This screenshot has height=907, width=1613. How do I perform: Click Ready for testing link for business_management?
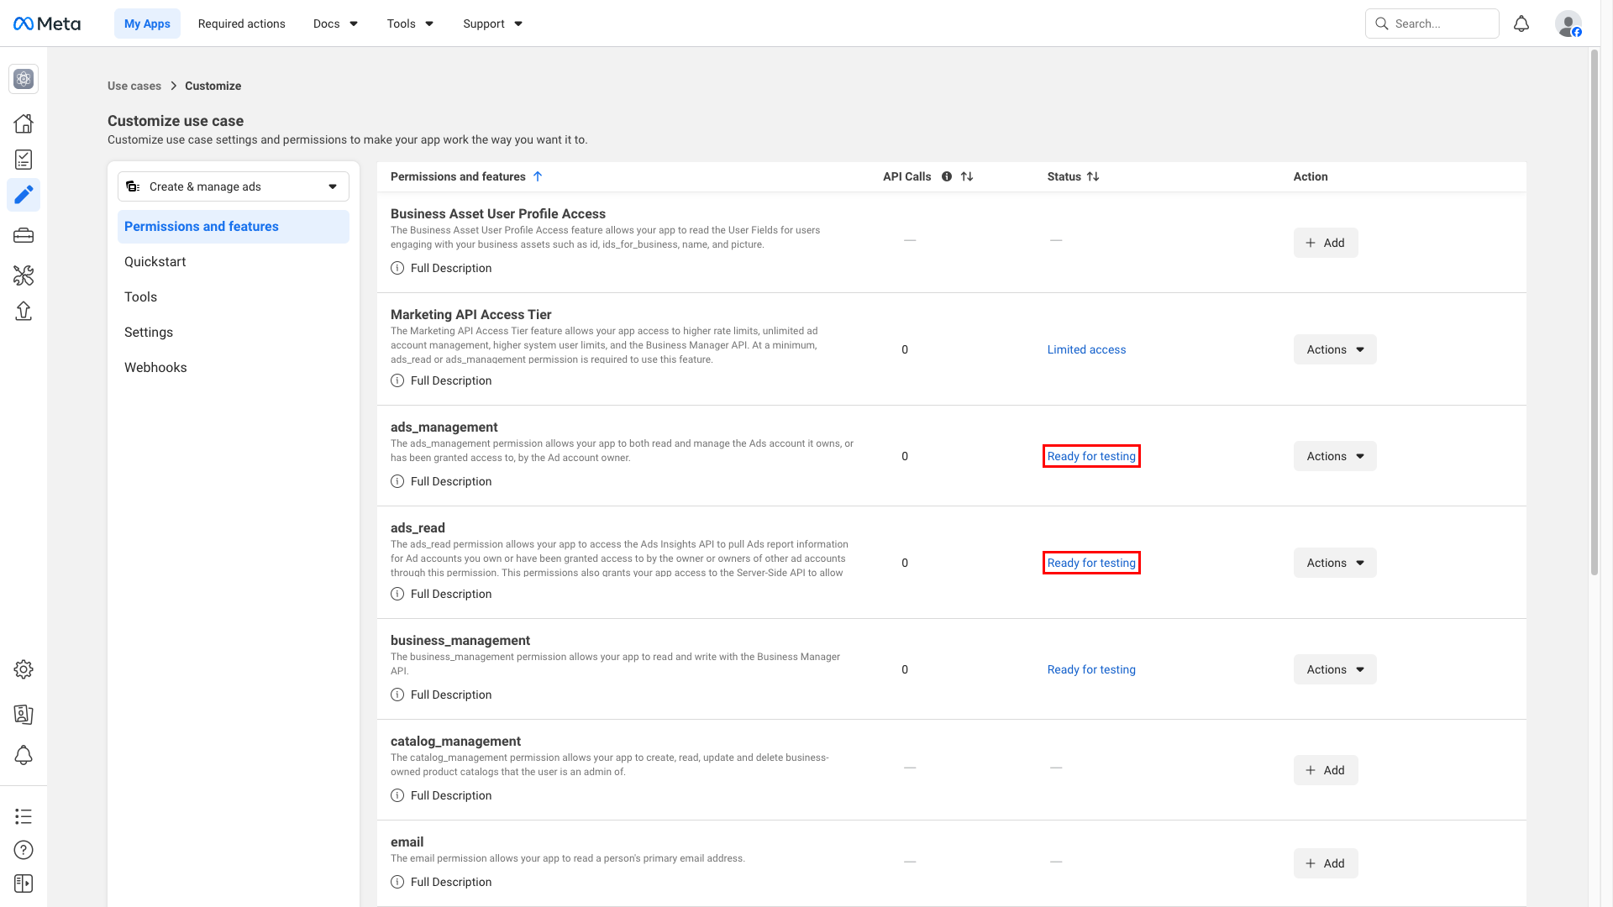1091,669
